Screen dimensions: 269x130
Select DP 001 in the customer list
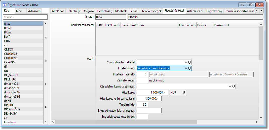(x=23, y=105)
